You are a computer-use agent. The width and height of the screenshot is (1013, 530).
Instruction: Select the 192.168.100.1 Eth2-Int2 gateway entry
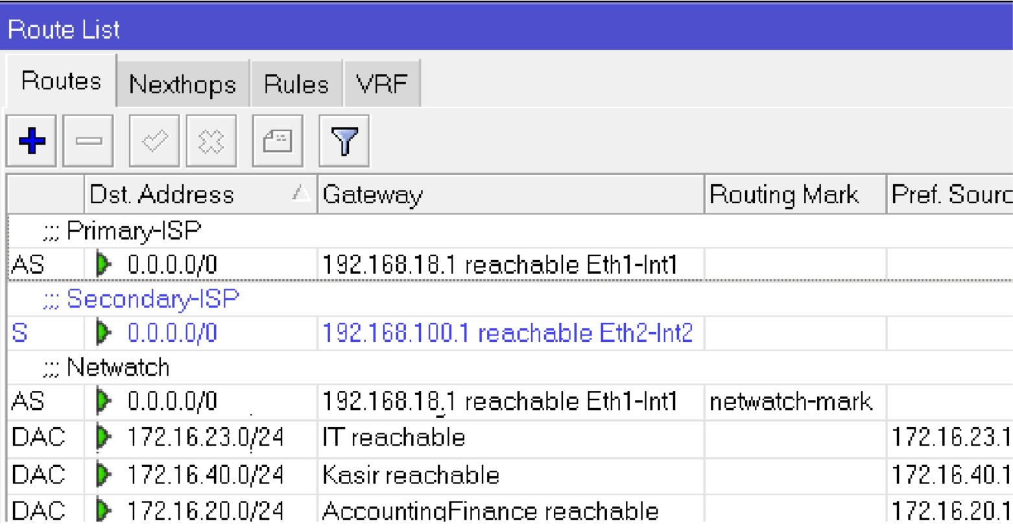507,333
